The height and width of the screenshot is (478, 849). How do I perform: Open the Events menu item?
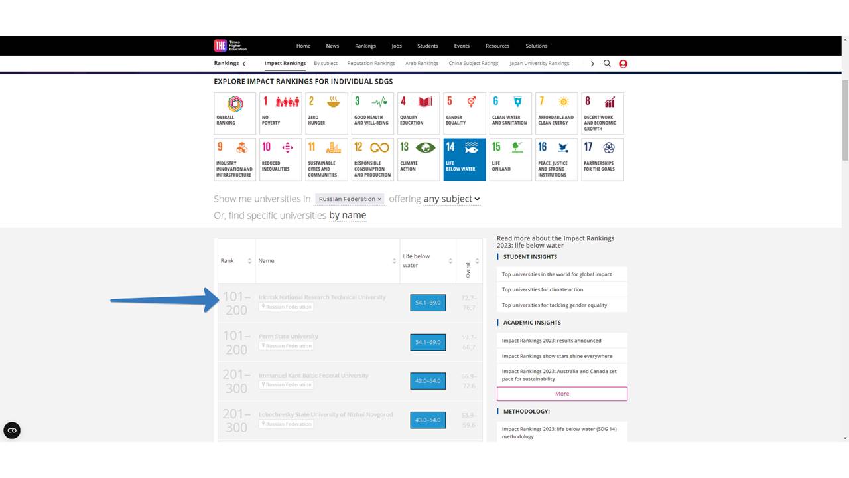click(x=462, y=46)
